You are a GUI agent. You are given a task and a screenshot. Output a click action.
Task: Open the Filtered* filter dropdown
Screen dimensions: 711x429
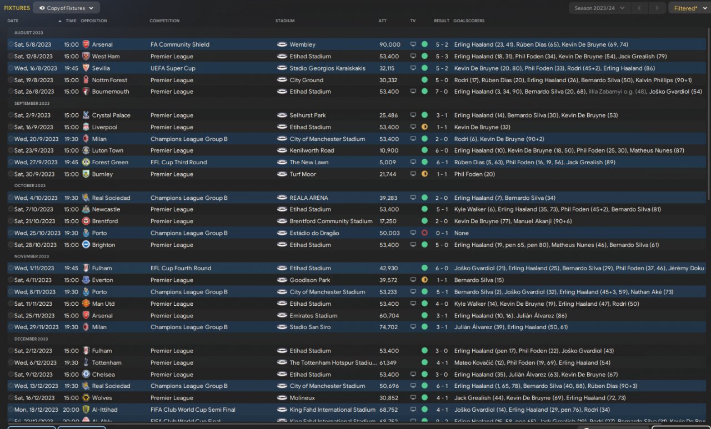tap(689, 8)
